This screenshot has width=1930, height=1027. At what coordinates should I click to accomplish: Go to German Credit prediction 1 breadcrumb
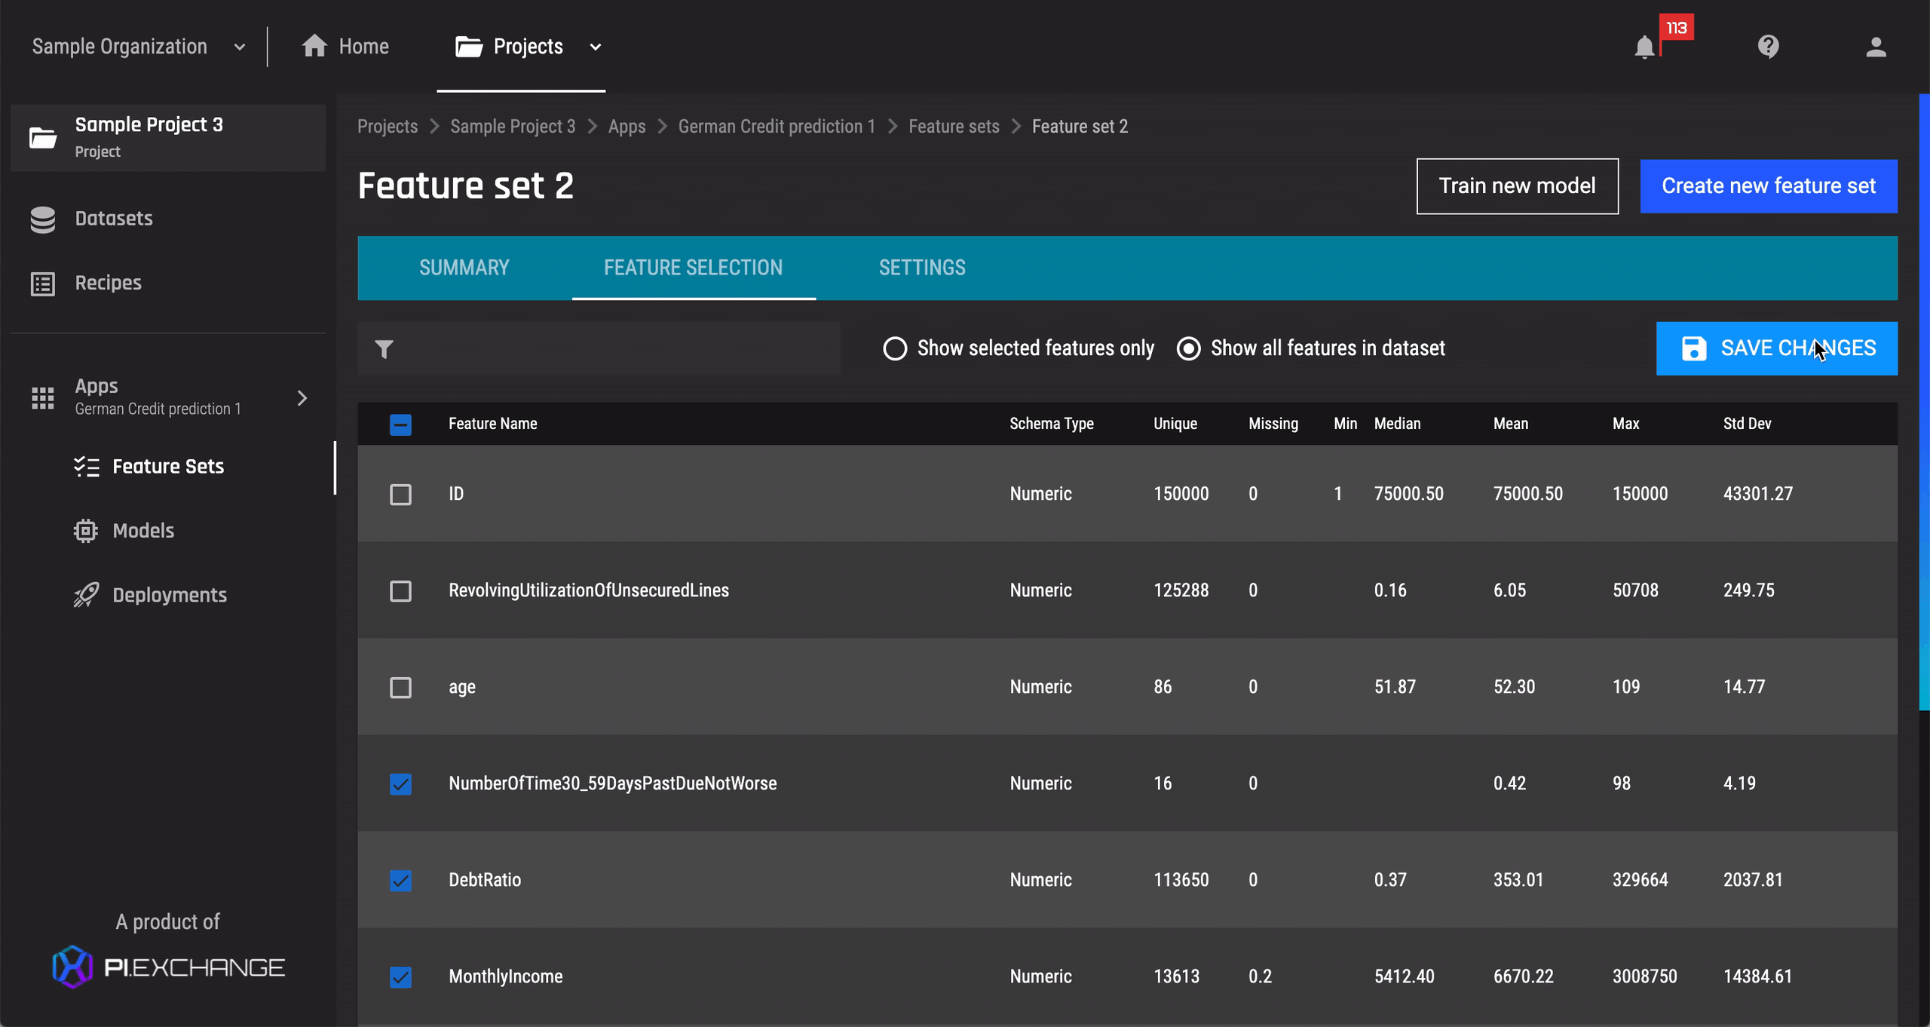pos(777,127)
